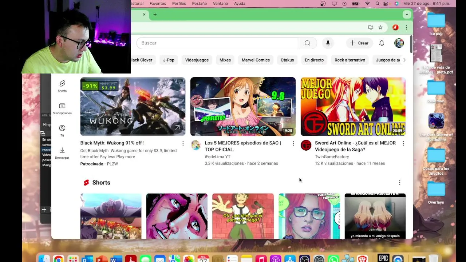Open Brave browser from the Dock
The width and height of the screenshot is (466, 262).
[362, 259]
